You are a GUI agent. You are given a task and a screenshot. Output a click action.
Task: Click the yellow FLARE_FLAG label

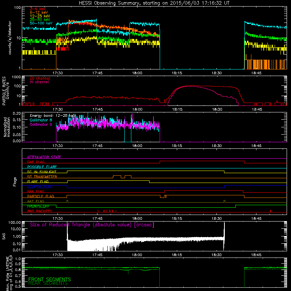tap(38, 182)
